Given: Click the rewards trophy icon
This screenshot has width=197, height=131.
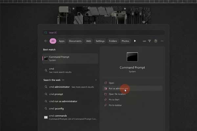Looking at the screenshot, I should point(149,41).
